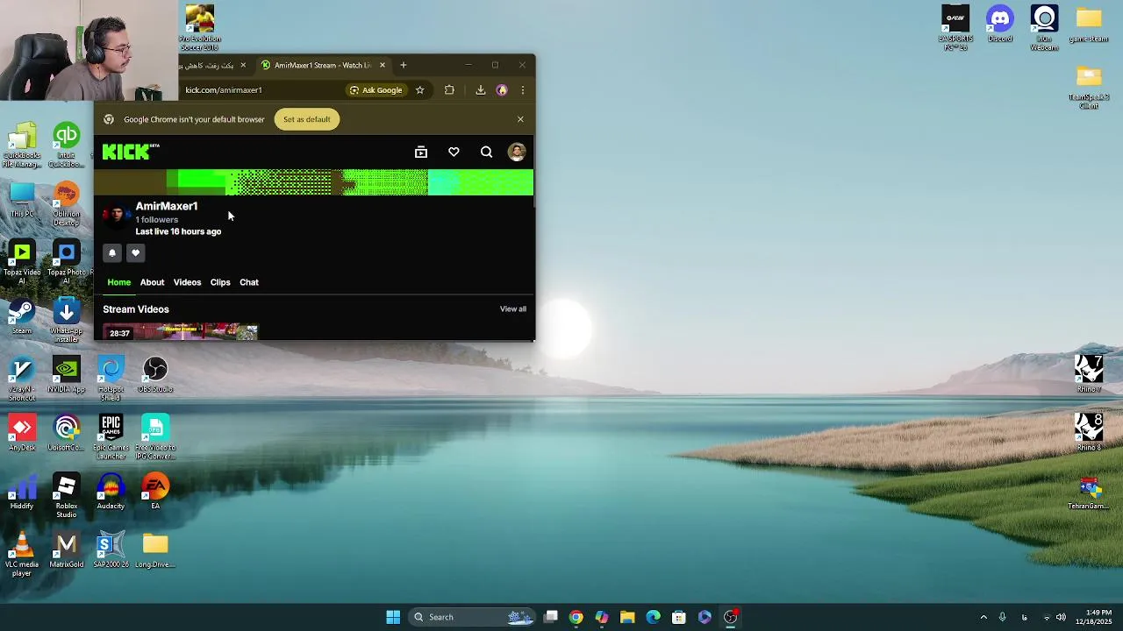Open Rhino 7 desktop shortcut

[x=1089, y=374]
